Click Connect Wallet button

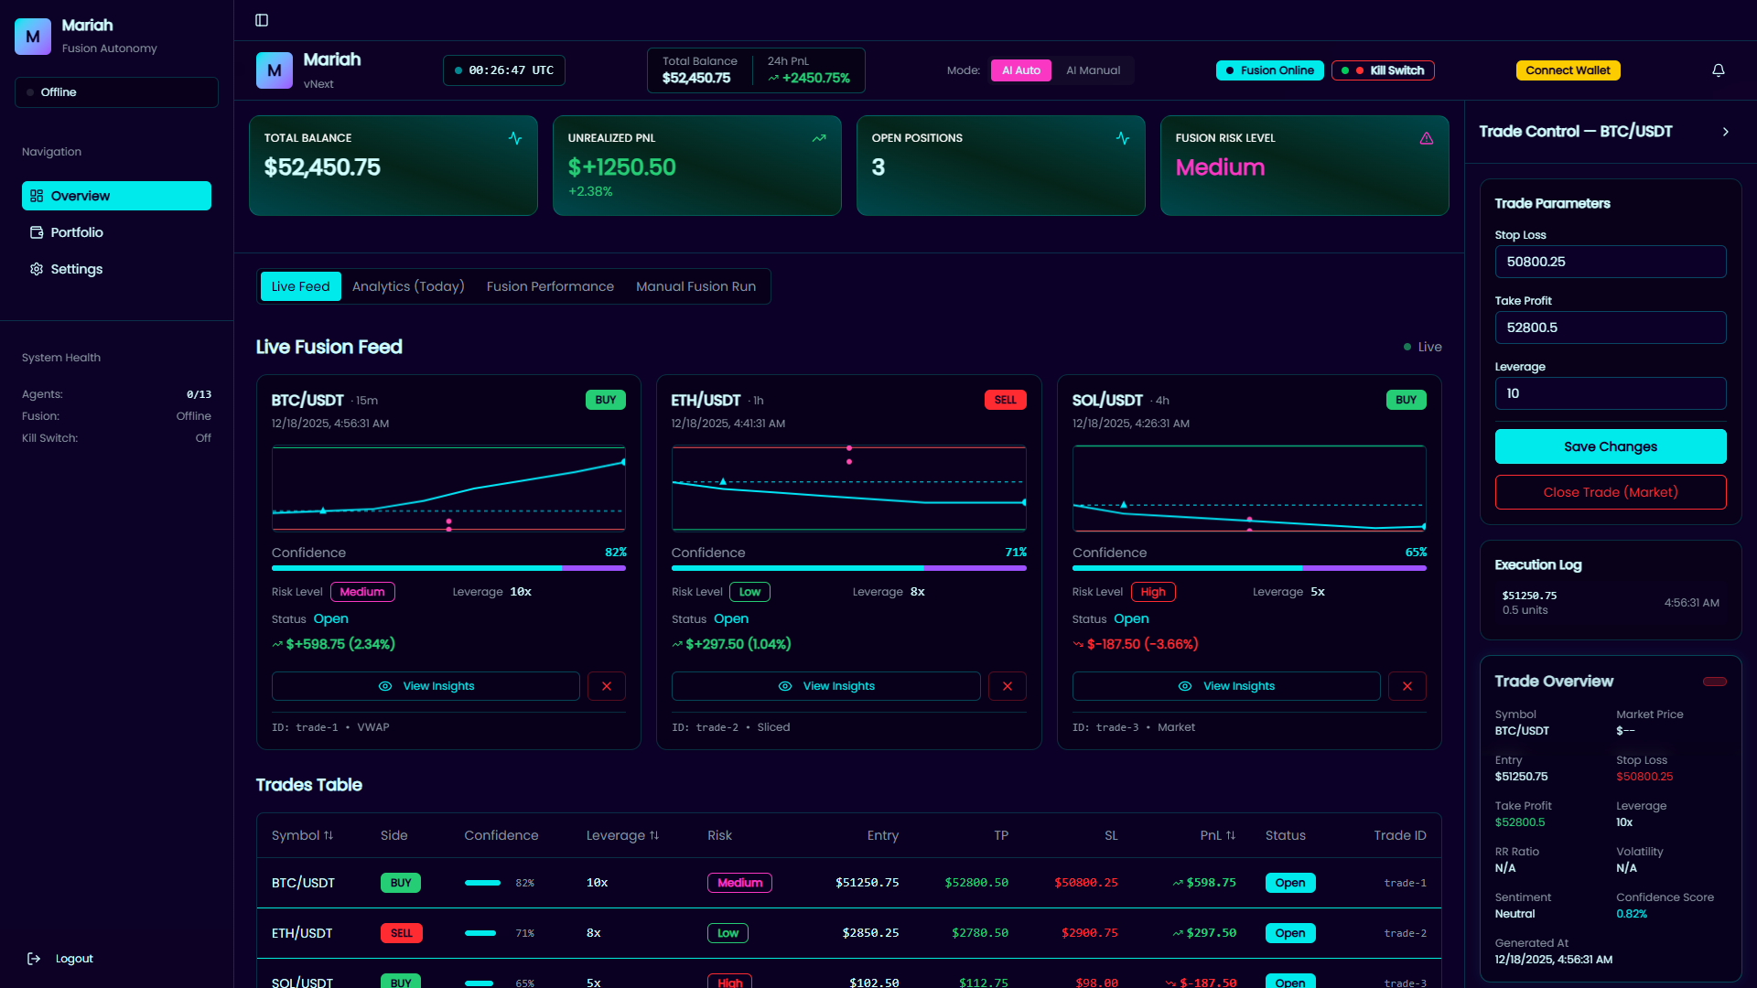click(1568, 70)
